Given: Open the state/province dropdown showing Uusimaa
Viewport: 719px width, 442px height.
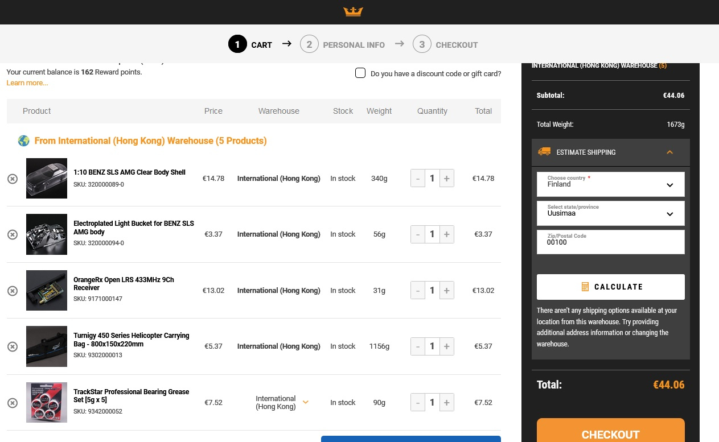Looking at the screenshot, I should tap(610, 213).
